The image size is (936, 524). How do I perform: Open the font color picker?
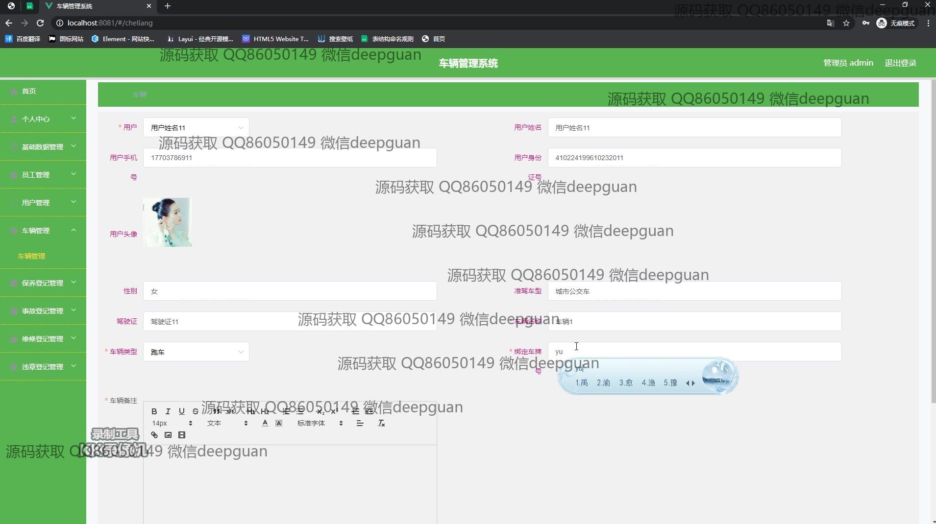[265, 423]
